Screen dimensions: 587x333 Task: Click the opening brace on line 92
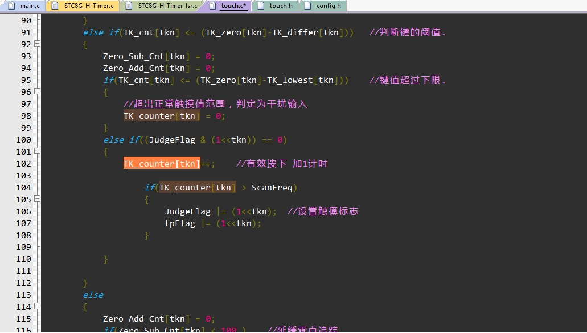(85, 44)
